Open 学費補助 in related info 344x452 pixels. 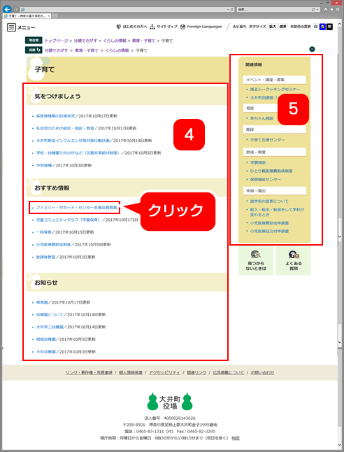coord(258,162)
